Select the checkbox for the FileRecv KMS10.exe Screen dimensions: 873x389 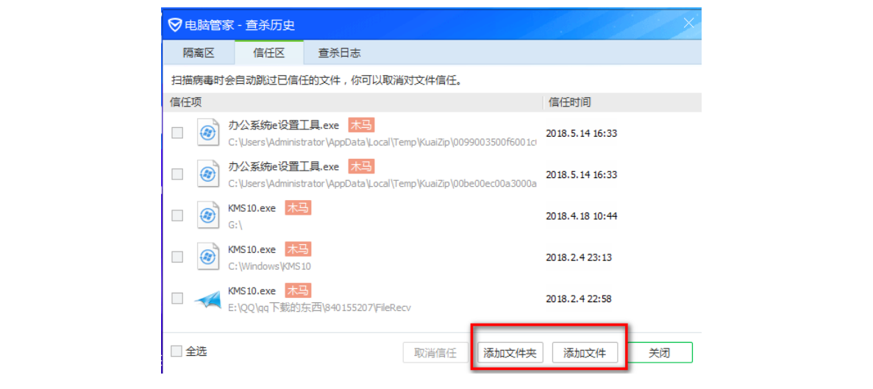coord(177,299)
